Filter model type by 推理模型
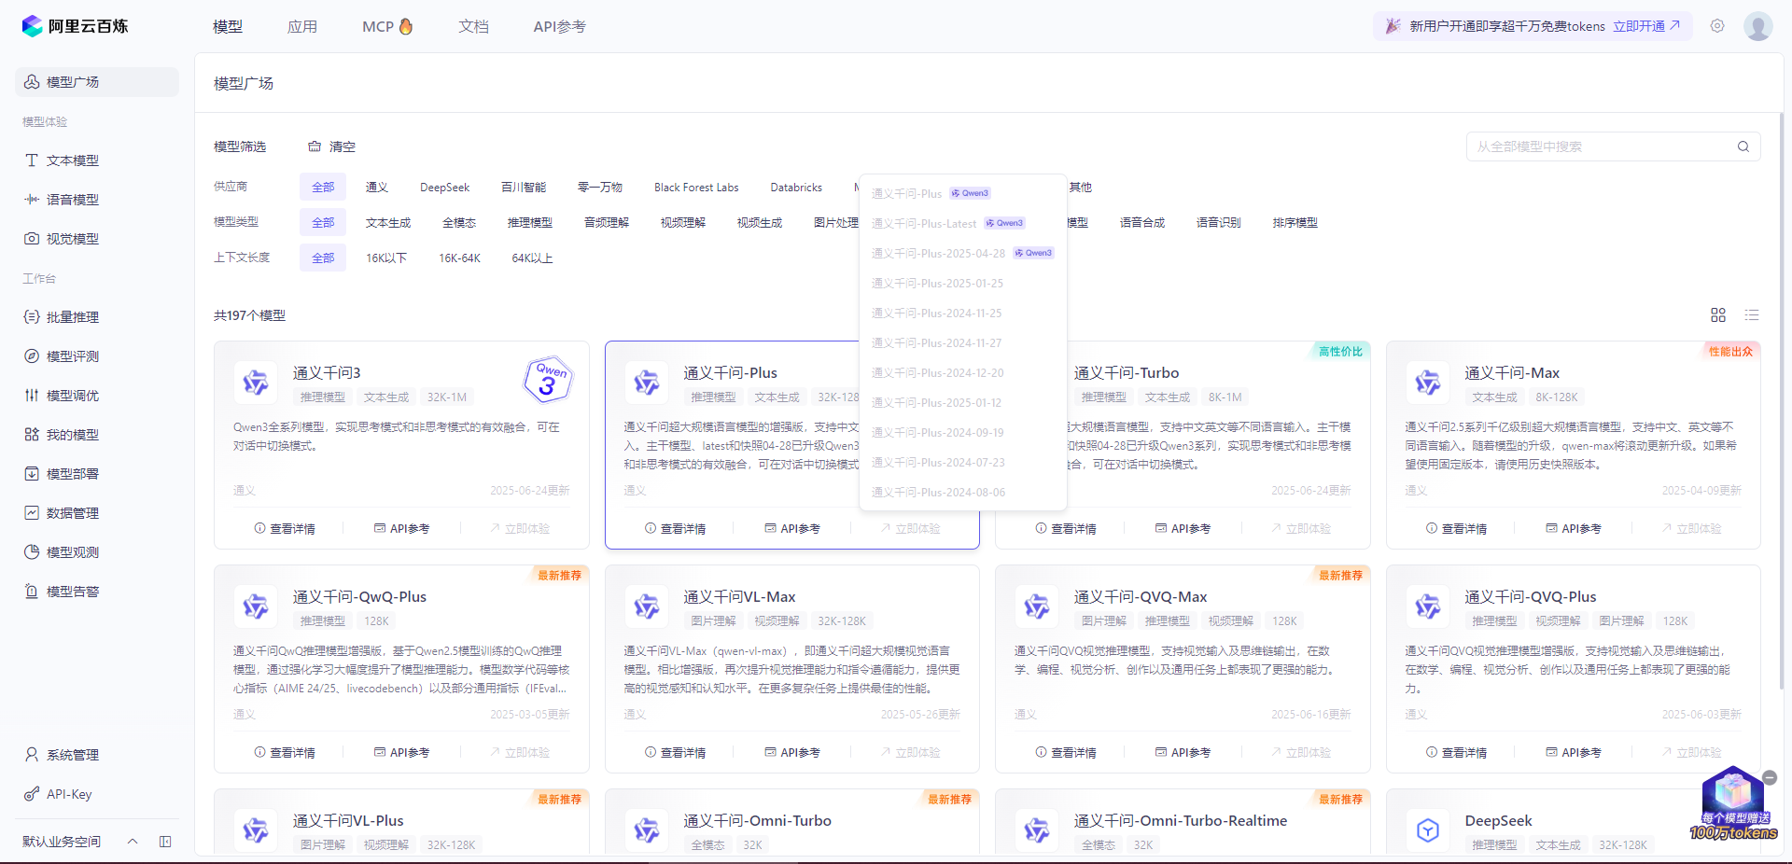This screenshot has height=864, width=1792. click(530, 223)
